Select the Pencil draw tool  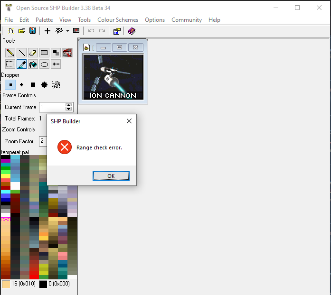pos(10,53)
